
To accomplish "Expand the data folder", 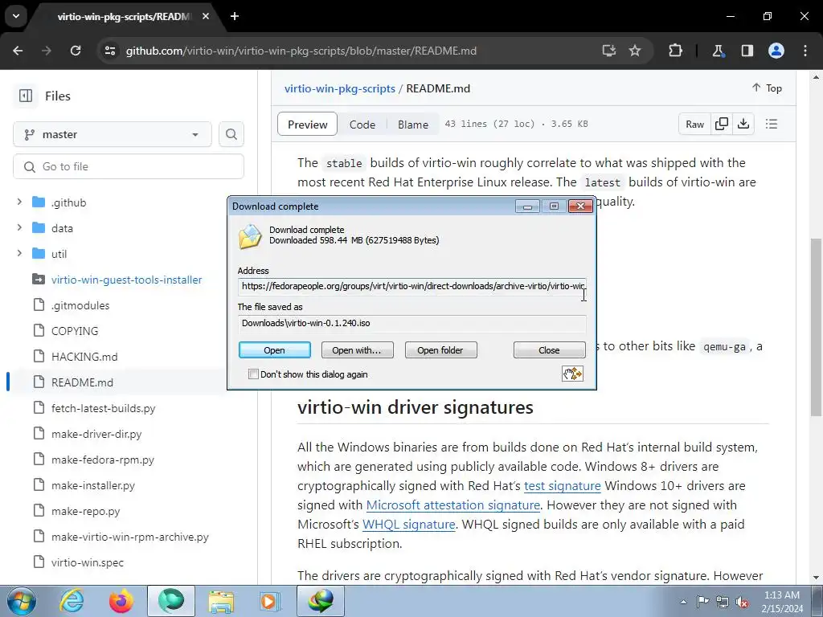I will 19,227.
